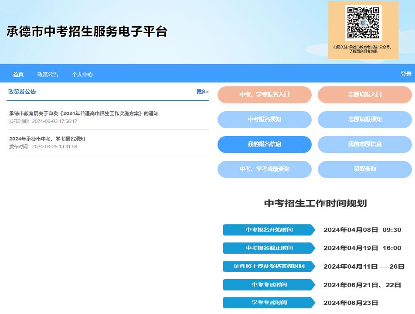Screen dimensions: 415x314
Task: View 我的报名信息
Action: pos(264,144)
